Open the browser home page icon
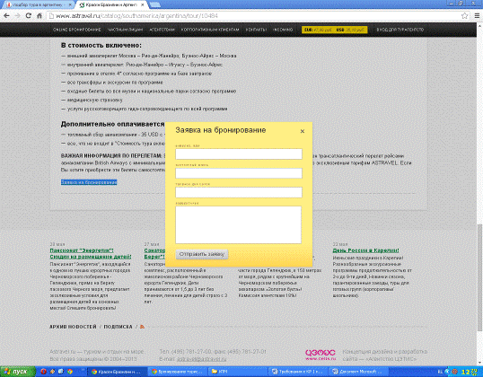483x377 pixels. pyautogui.click(x=40, y=16)
